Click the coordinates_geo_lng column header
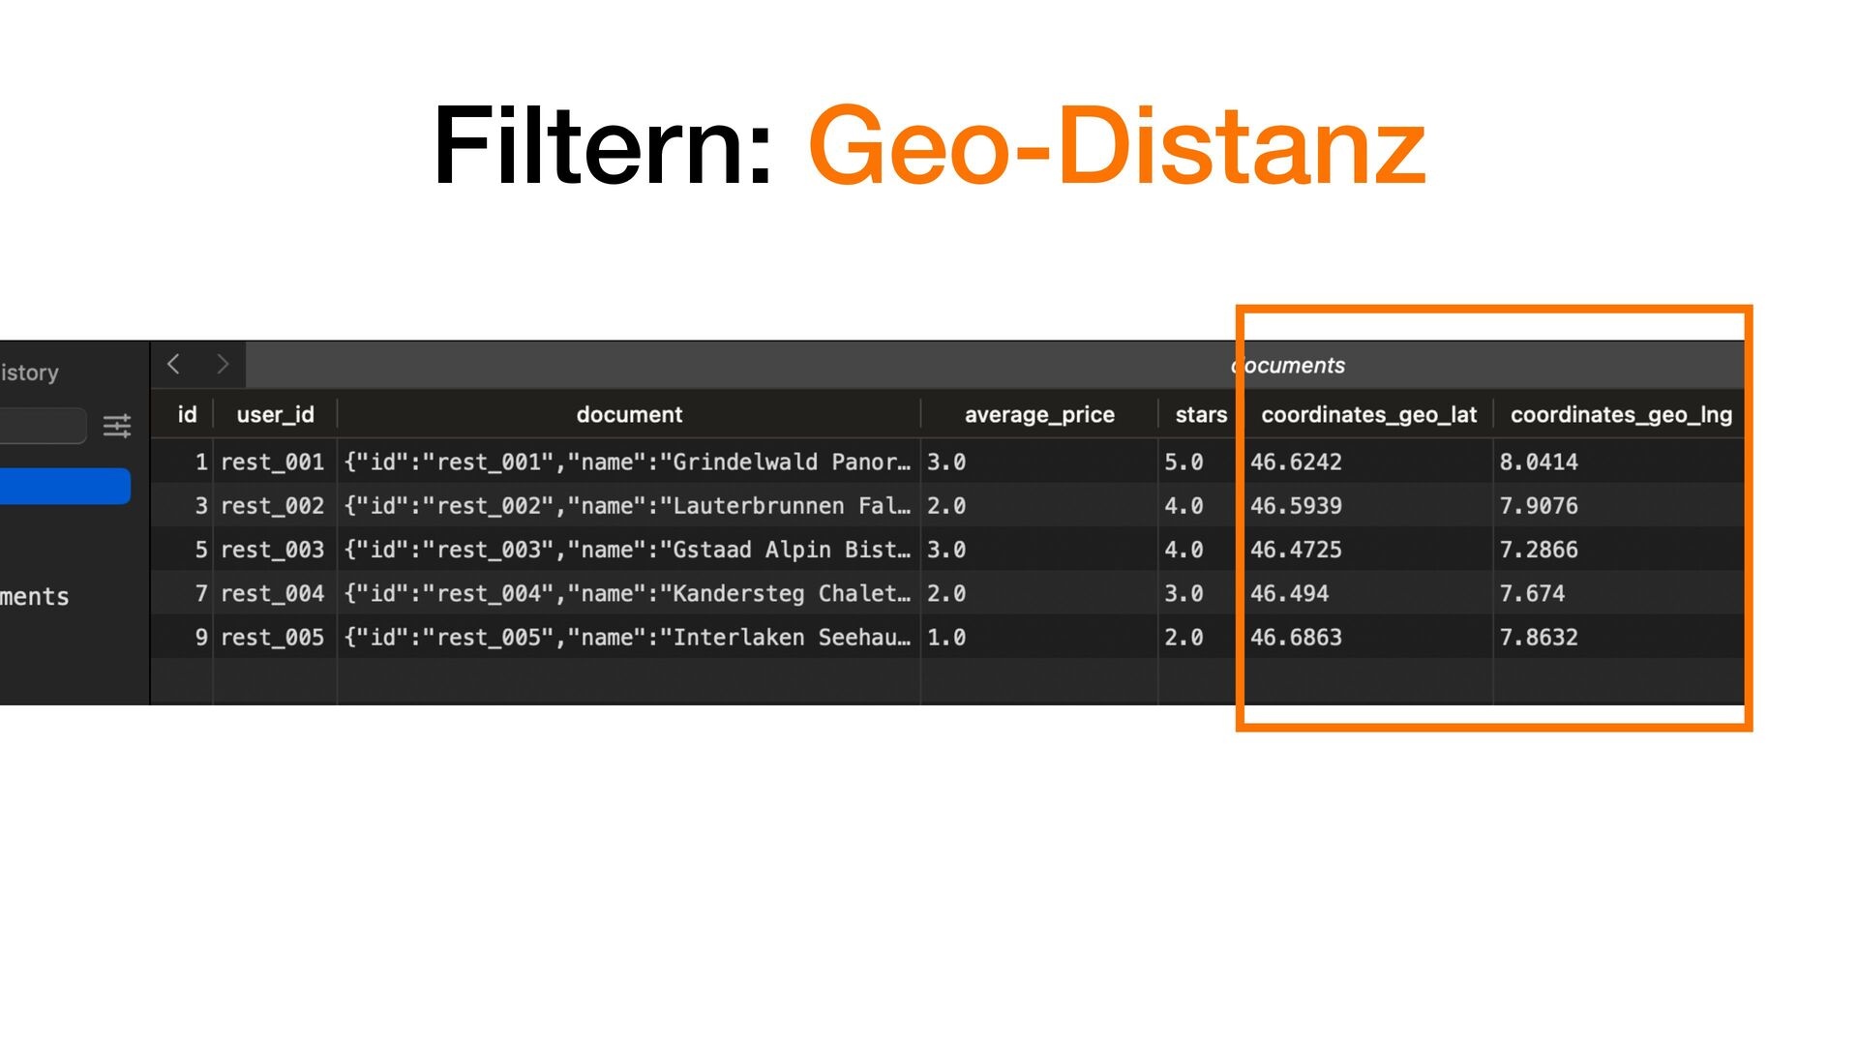 click(x=1620, y=415)
